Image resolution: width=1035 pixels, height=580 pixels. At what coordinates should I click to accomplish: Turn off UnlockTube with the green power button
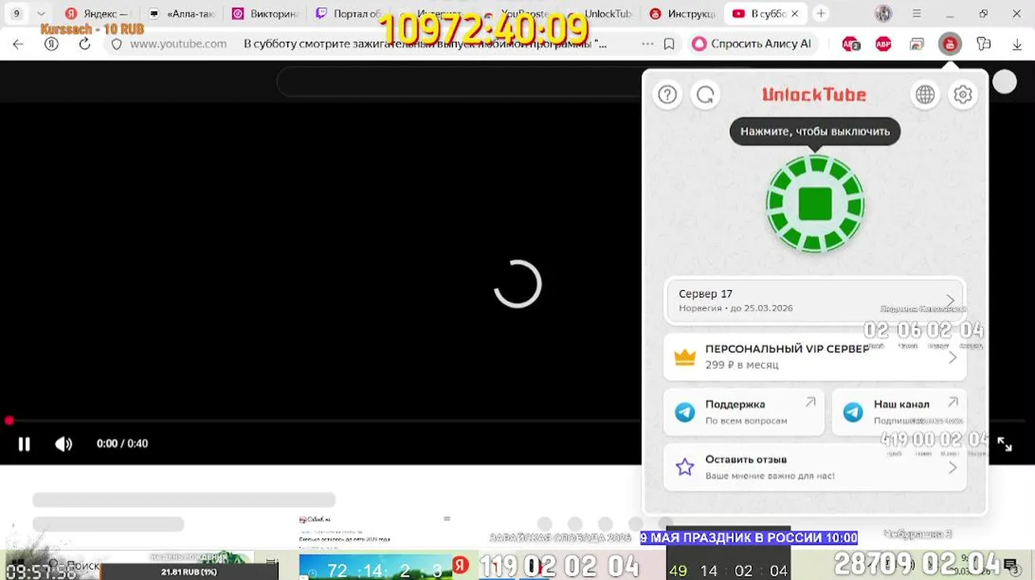click(815, 204)
